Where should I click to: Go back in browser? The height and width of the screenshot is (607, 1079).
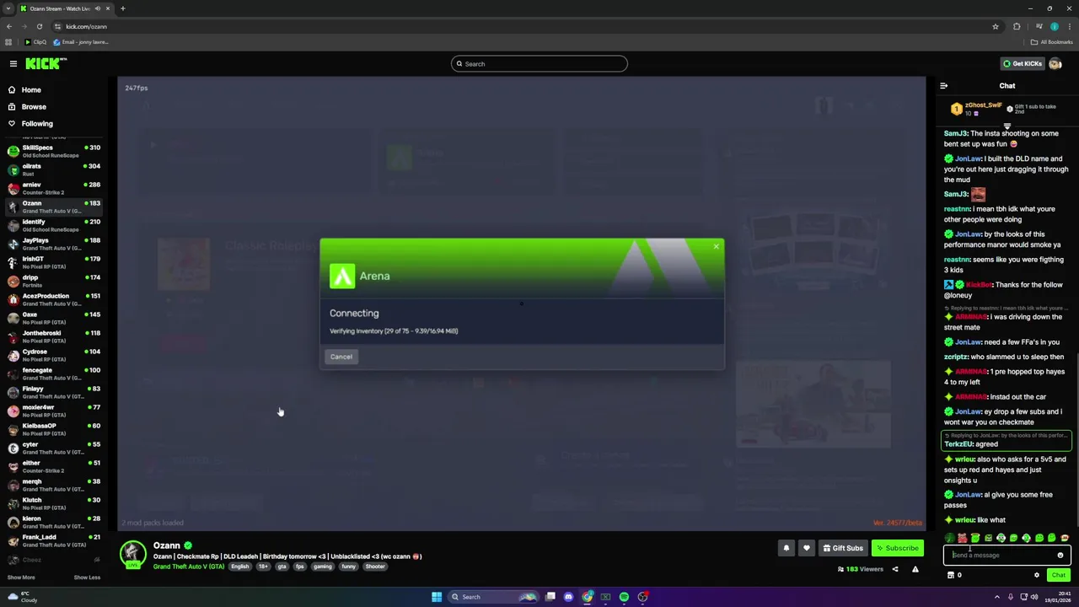(9, 26)
